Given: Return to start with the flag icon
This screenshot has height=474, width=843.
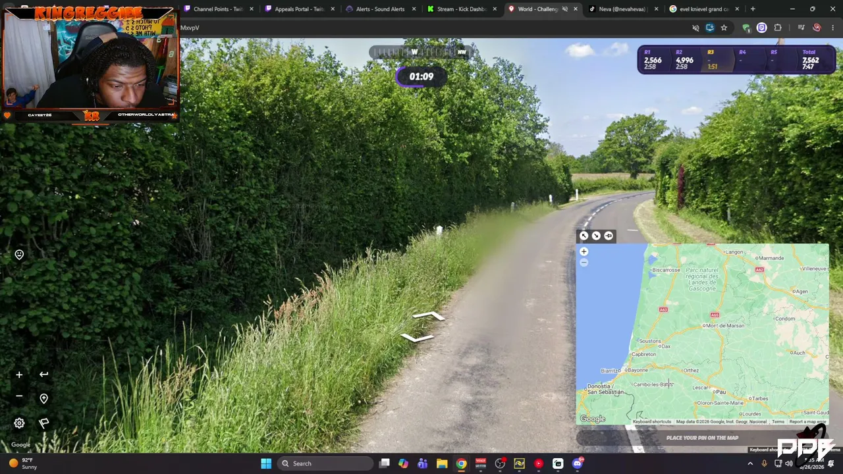Looking at the screenshot, I should tap(43, 423).
